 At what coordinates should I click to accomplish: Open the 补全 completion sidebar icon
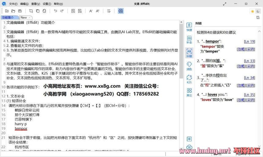[189, 40]
